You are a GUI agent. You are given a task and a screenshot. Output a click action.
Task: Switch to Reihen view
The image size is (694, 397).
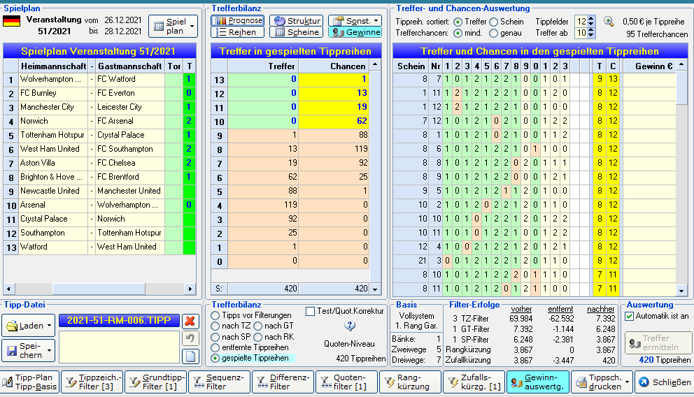(x=238, y=32)
